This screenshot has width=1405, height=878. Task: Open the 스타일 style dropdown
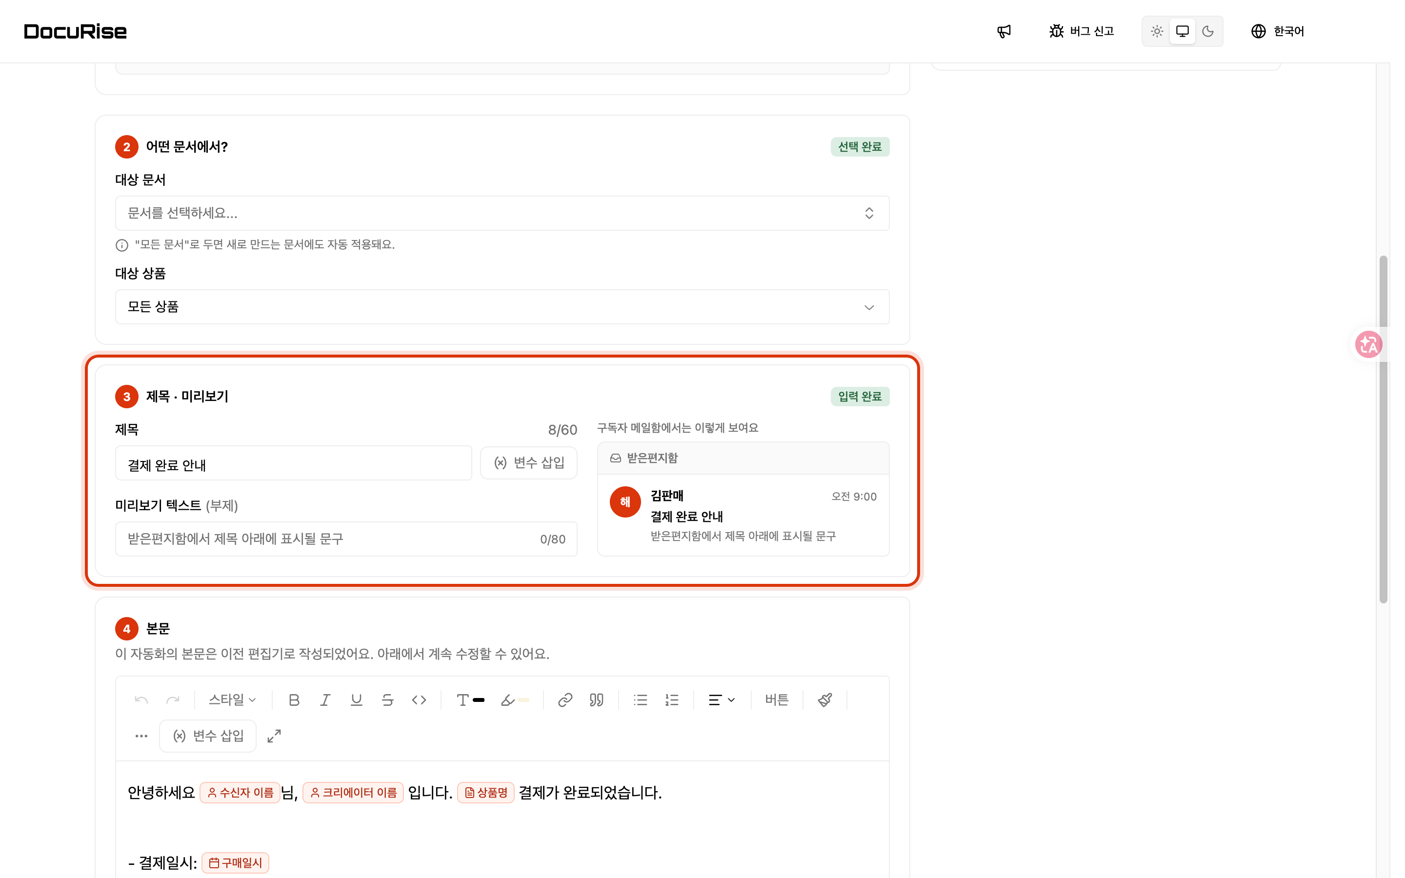232,700
